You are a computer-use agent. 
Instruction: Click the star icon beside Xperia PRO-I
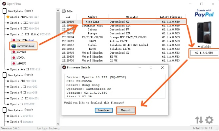[x=8, y=17]
